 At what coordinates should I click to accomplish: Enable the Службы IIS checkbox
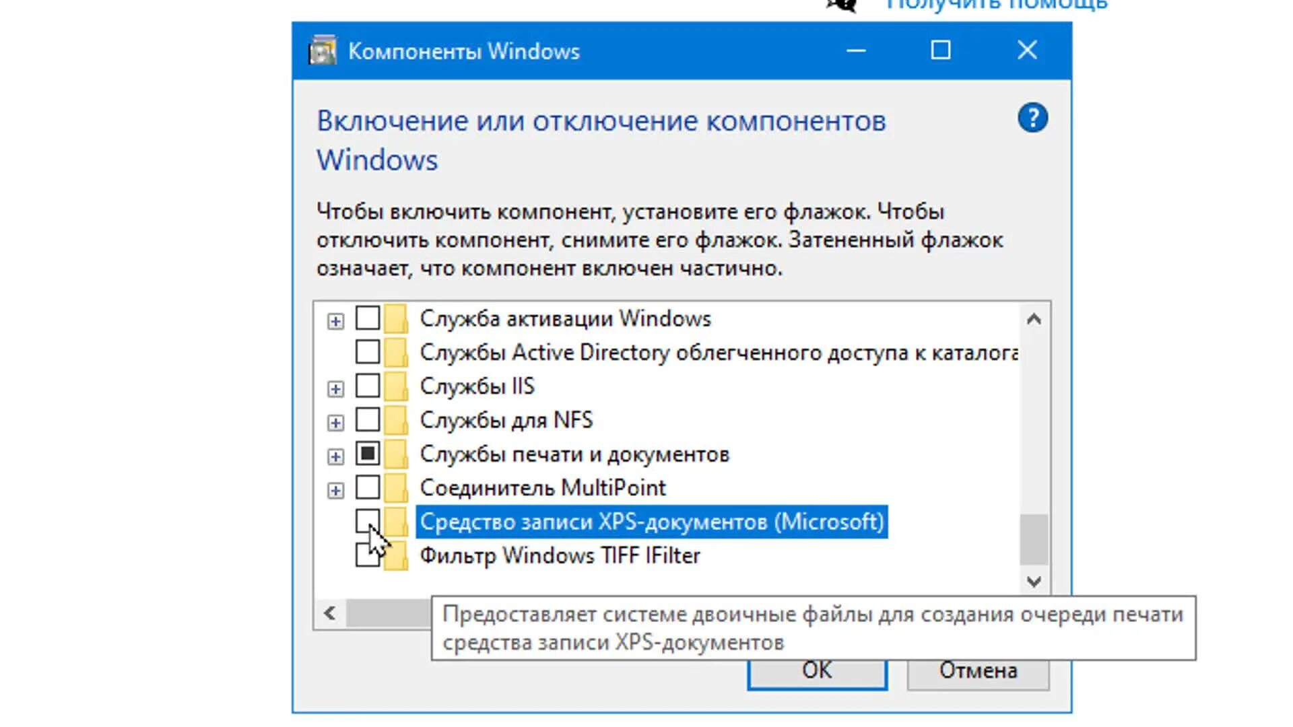click(368, 386)
